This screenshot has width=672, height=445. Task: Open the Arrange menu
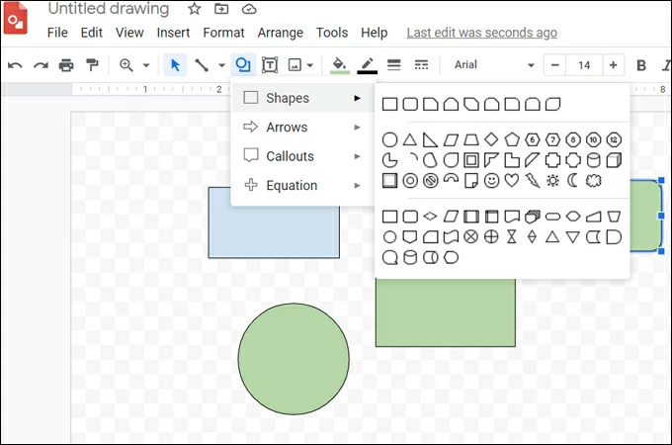pos(281,33)
